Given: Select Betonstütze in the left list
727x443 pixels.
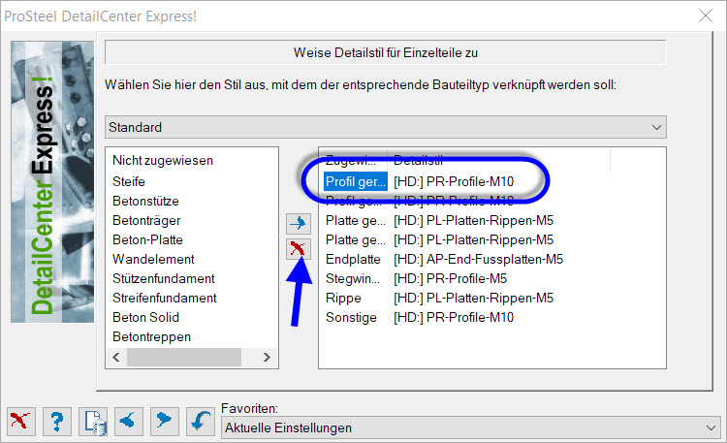Looking at the screenshot, I should (x=145, y=202).
